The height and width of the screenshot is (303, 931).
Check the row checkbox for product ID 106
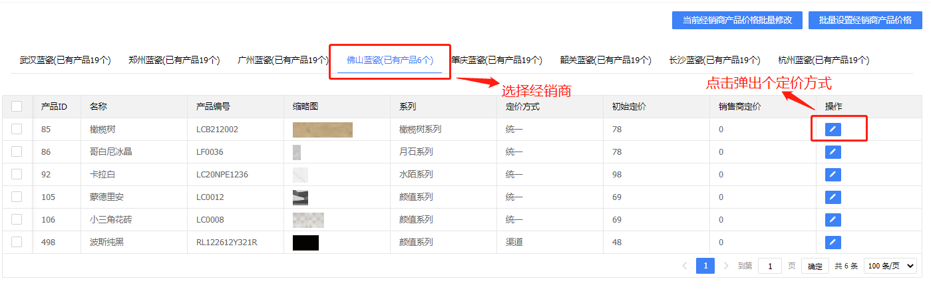coord(17,219)
